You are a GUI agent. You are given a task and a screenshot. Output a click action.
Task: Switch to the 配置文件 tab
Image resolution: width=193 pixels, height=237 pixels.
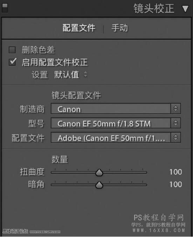79,28
